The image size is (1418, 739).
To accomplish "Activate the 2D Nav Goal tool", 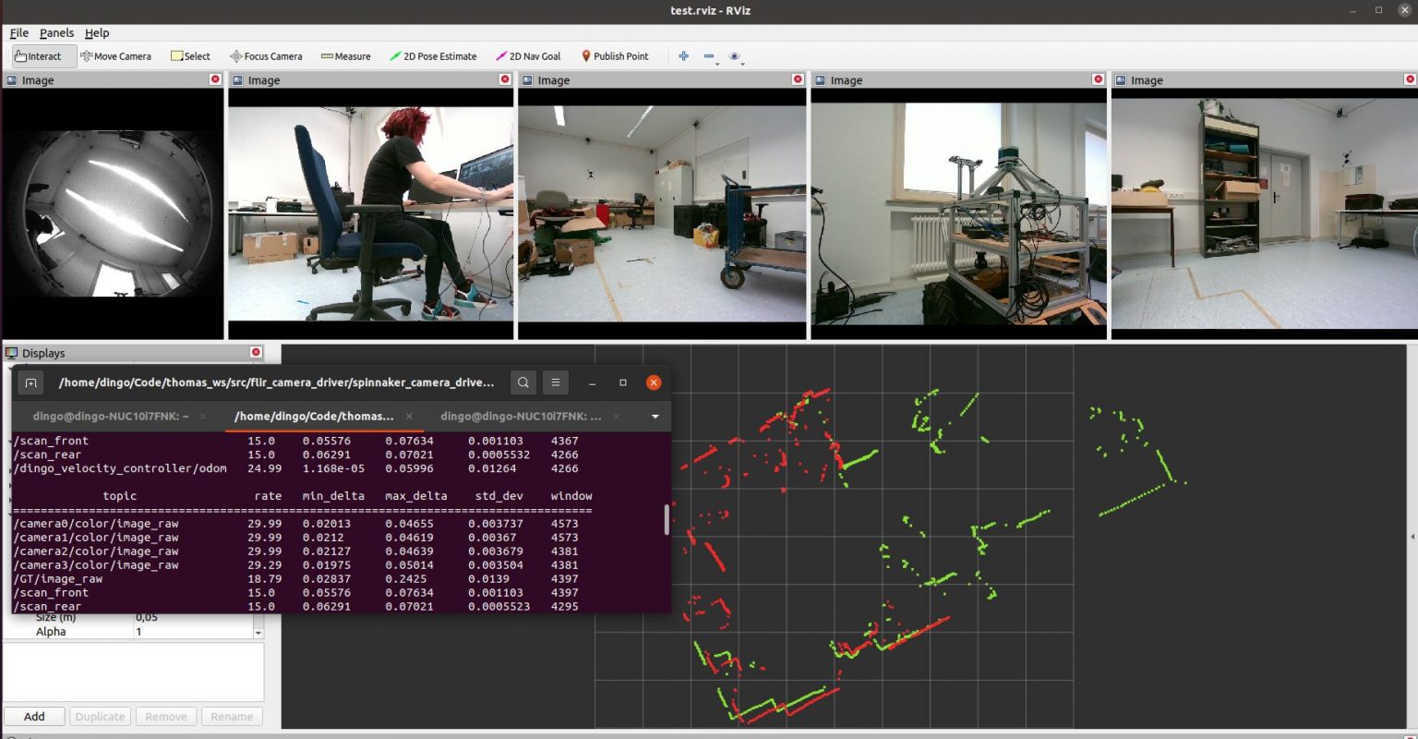I will (x=528, y=56).
